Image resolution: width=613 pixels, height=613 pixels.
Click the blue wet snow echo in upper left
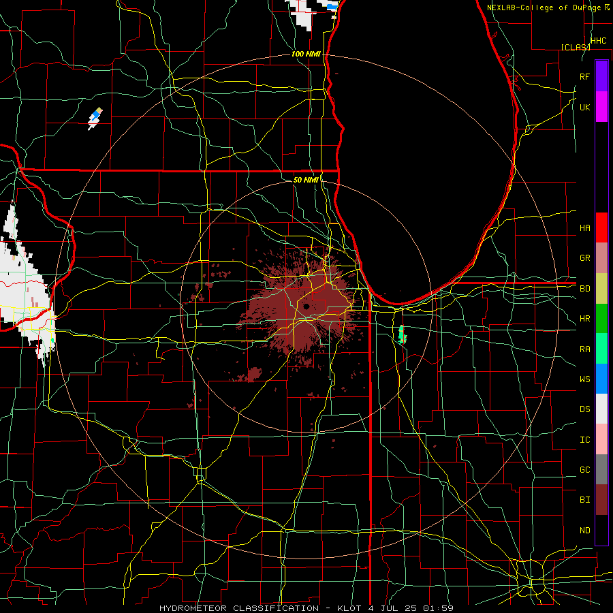click(x=95, y=115)
